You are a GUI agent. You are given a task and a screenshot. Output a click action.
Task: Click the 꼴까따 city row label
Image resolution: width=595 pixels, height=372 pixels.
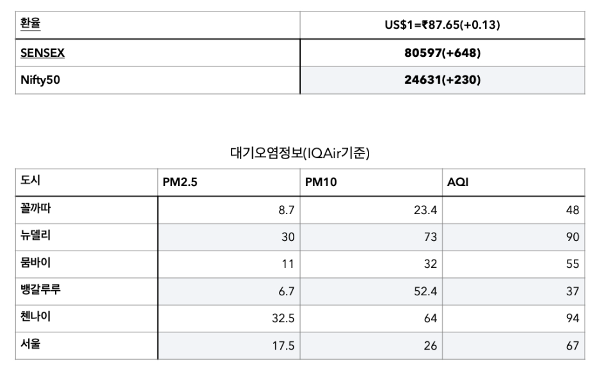pos(36,208)
